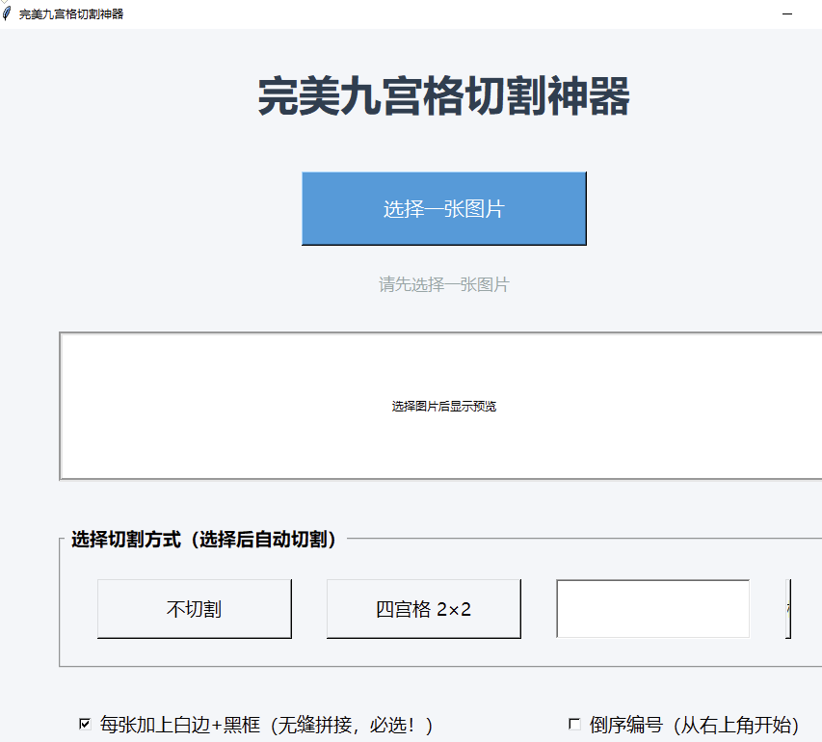
Task: Click the "请先选择一张图片" hint text
Action: (x=443, y=283)
